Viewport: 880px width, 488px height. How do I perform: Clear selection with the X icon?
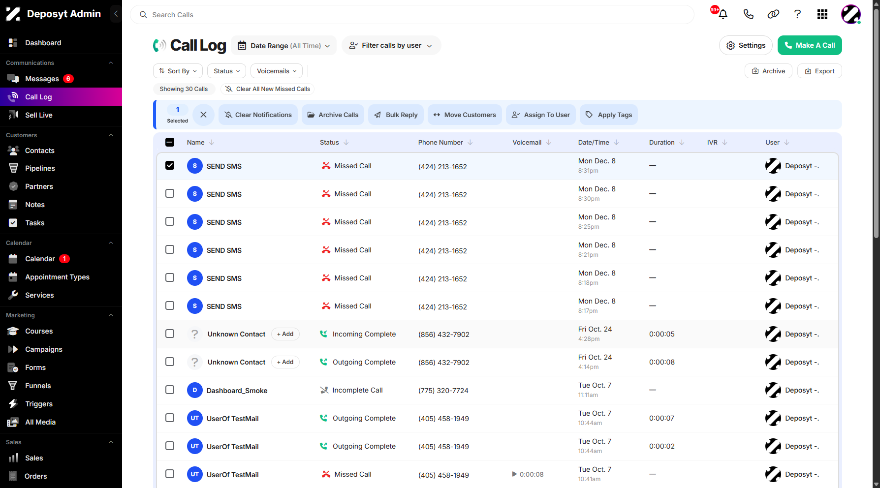tap(203, 115)
